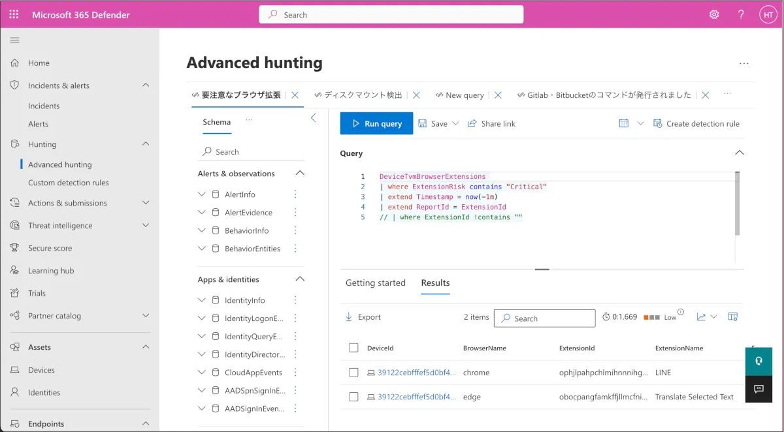Open the Save dropdown arrow
Viewport: 784px width, 432px height.
455,123
